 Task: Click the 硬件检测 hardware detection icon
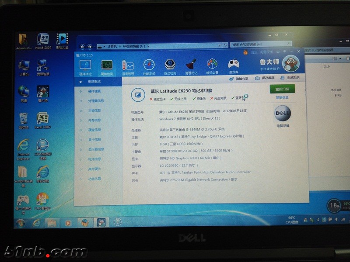coord(107,67)
